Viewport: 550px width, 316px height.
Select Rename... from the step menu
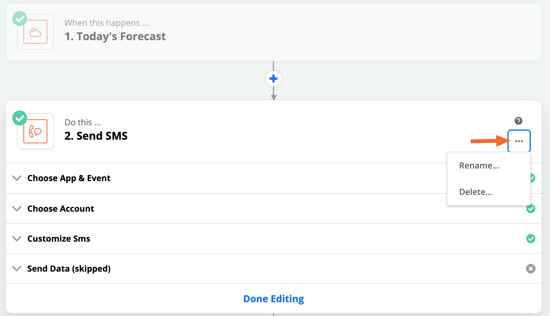tap(479, 165)
